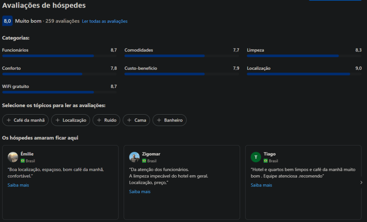Select the Ruído topic chip
The width and height of the screenshot is (367, 222).
(106, 120)
